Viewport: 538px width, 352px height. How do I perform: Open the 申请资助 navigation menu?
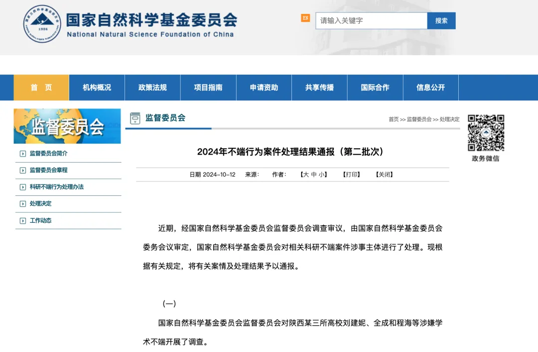coord(264,88)
